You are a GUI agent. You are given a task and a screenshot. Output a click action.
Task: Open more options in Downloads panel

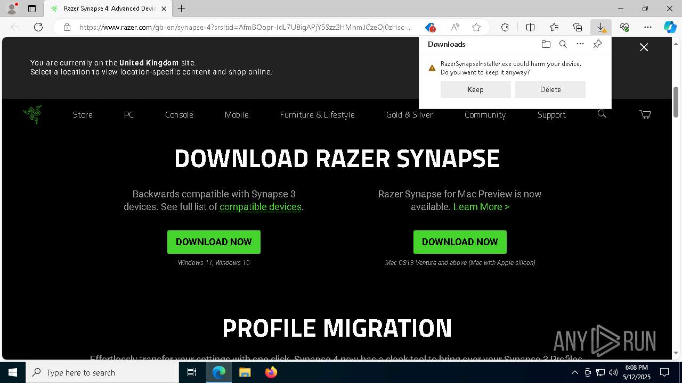coord(580,44)
